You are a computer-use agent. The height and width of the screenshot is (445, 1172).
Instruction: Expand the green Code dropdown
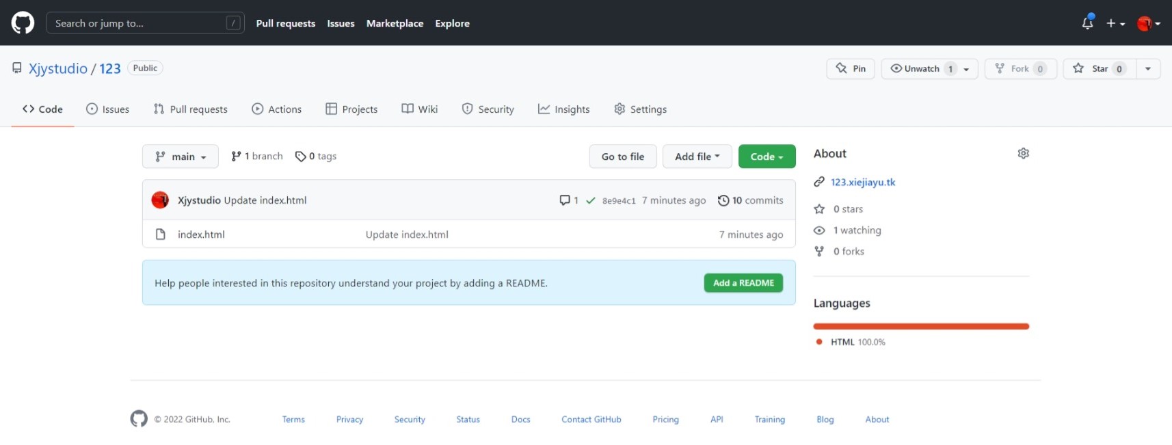[767, 157]
